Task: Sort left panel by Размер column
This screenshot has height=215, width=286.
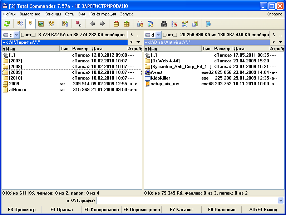Action: [80, 49]
